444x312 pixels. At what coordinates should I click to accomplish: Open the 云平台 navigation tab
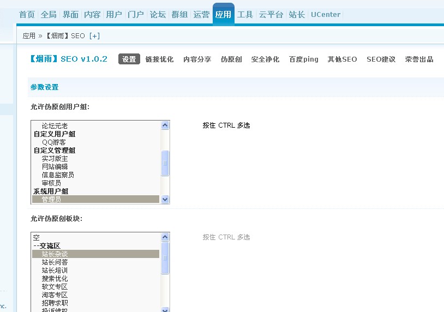[271, 15]
